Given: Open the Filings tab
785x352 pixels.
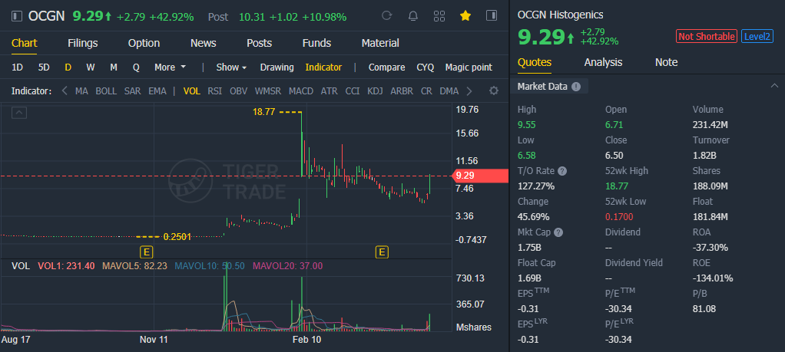Looking at the screenshot, I should (x=83, y=43).
